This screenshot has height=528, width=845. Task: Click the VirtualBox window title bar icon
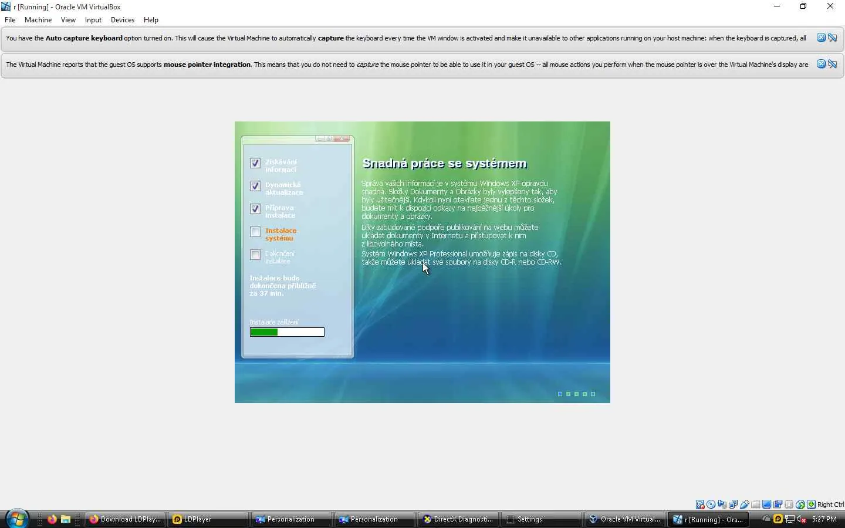(6, 6)
